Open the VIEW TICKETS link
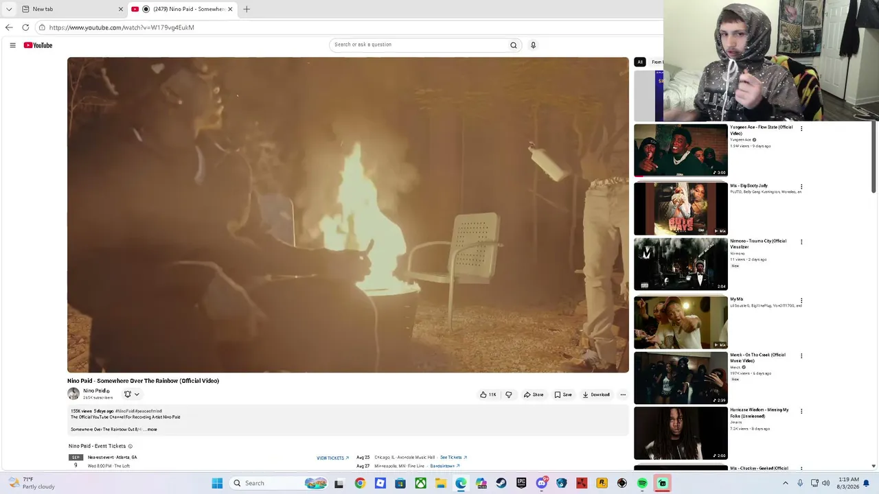 (333, 458)
